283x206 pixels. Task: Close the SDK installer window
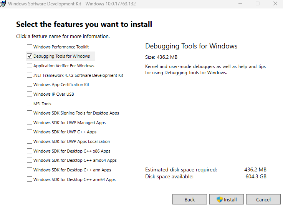(275, 3)
